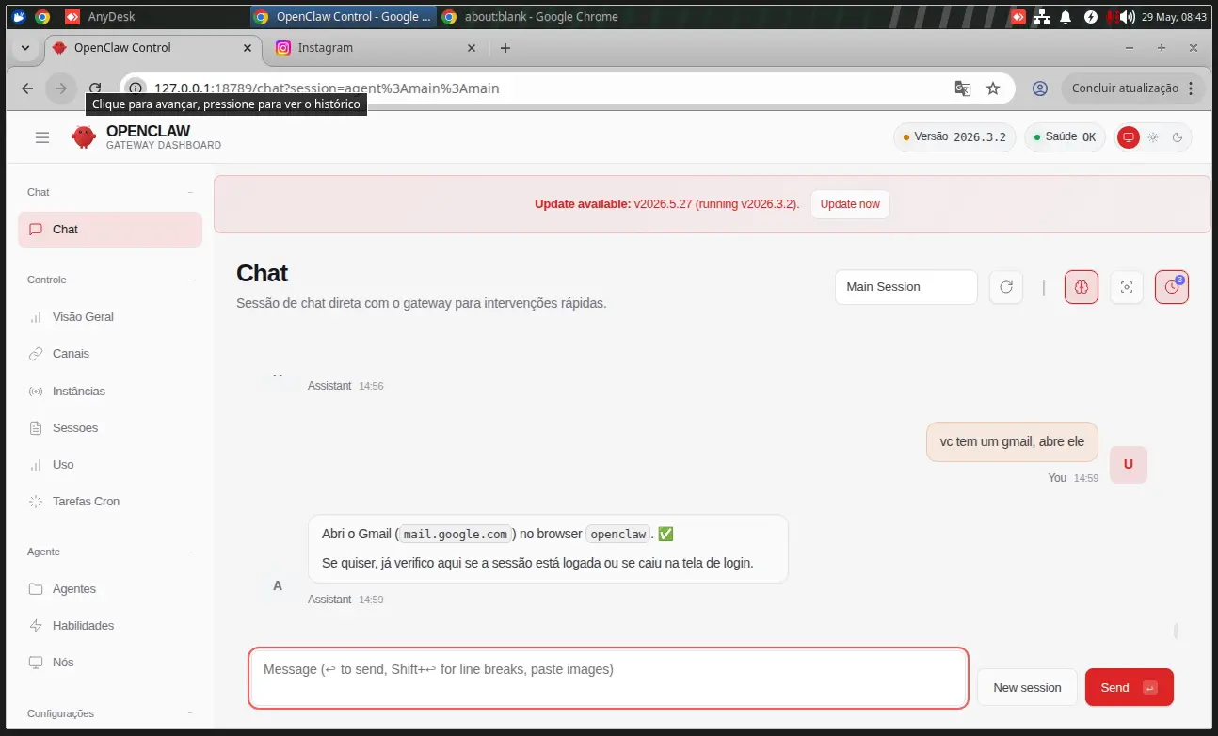Click the Saúde OK status pill
The height and width of the screenshot is (736, 1218).
tap(1066, 137)
